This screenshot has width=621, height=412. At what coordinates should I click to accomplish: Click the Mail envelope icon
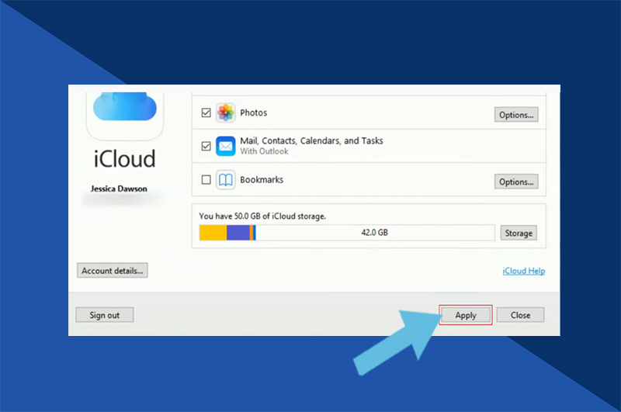pos(226,146)
